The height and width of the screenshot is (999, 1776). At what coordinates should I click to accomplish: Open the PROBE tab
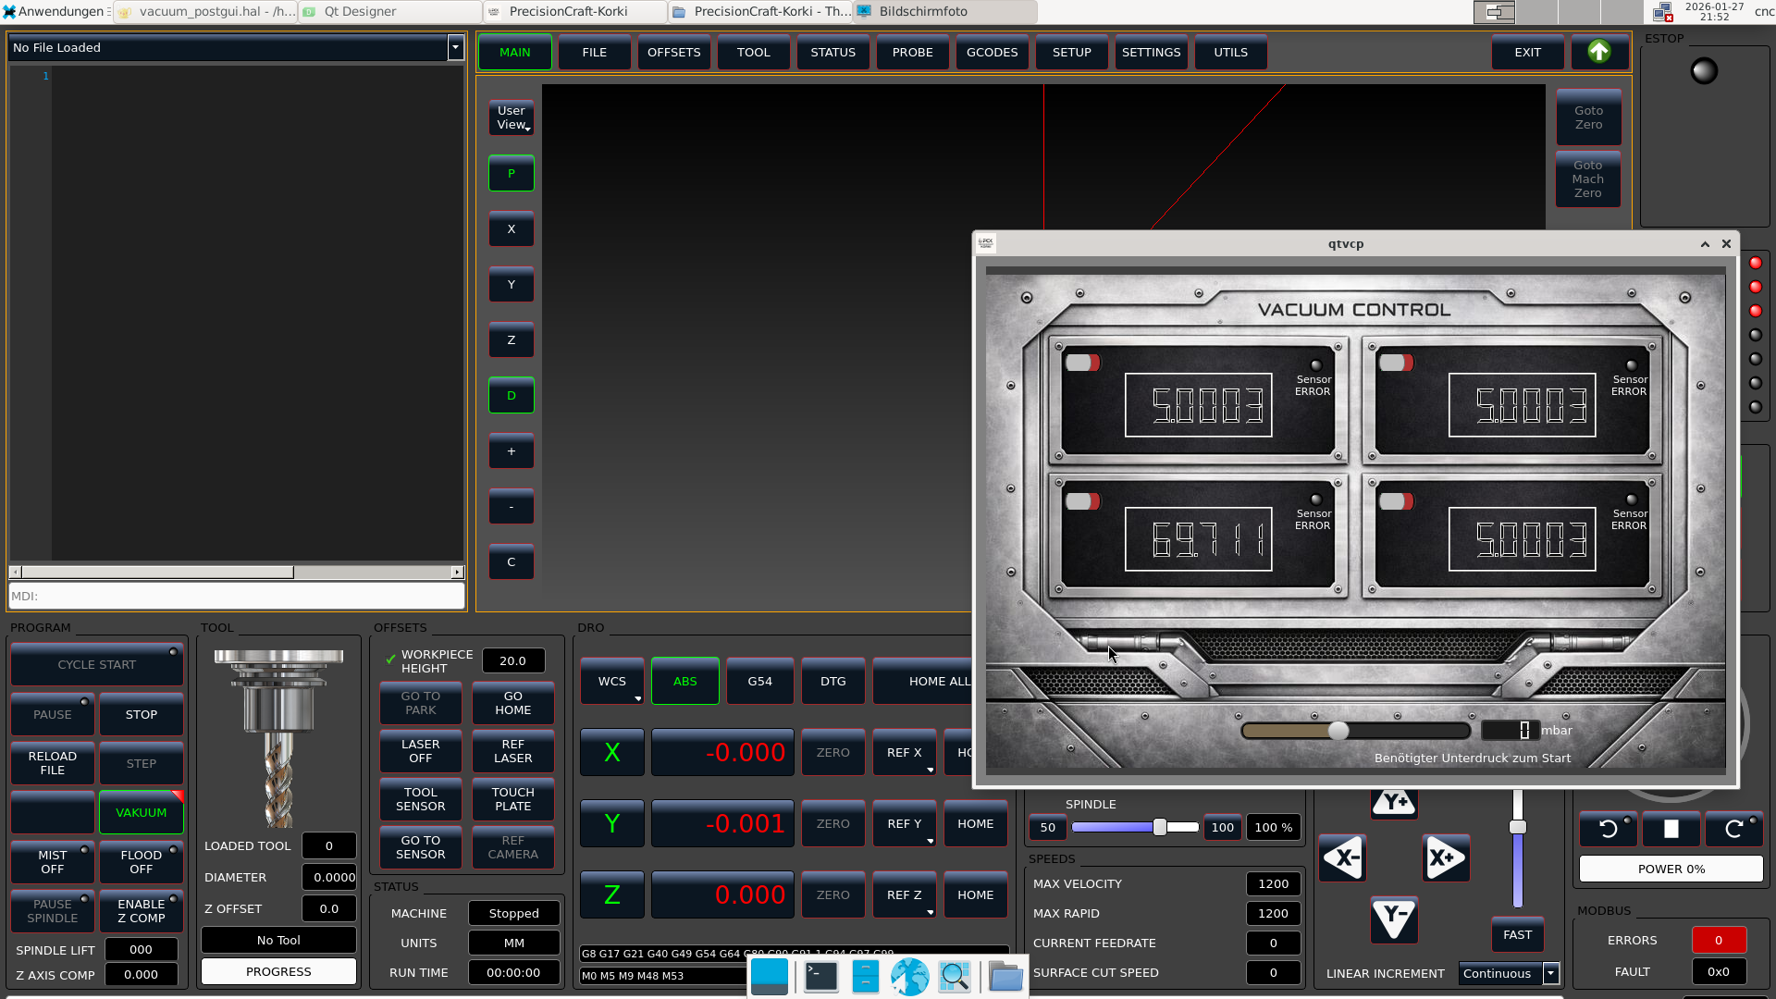pyautogui.click(x=912, y=52)
